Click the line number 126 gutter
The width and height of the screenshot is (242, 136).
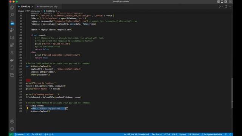coord(20,108)
